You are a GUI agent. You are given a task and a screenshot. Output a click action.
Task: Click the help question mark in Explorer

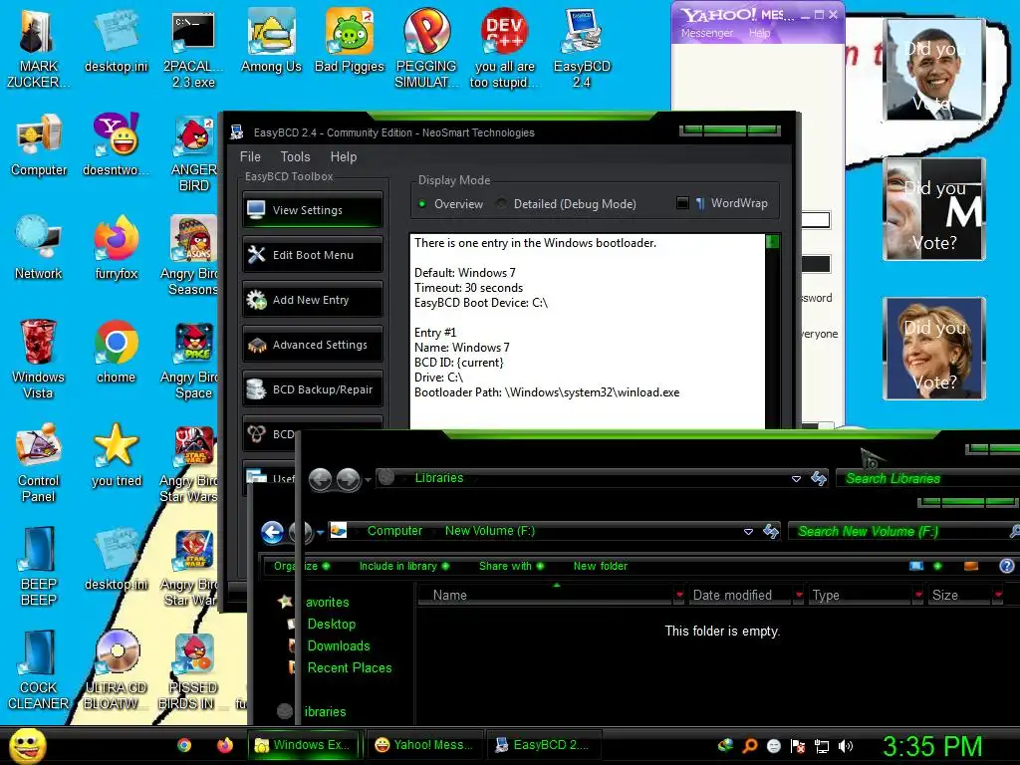1007,566
